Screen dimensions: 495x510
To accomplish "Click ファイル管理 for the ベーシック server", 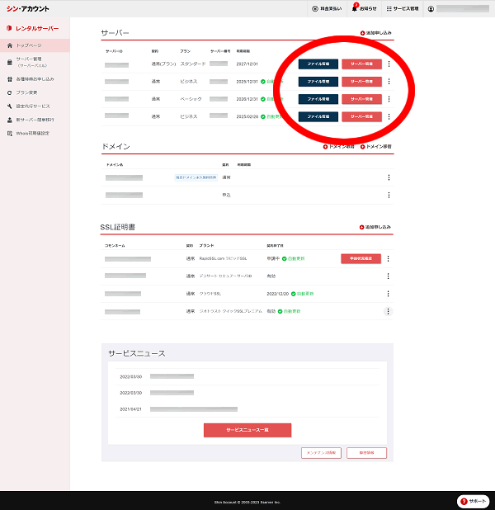I will pos(318,99).
